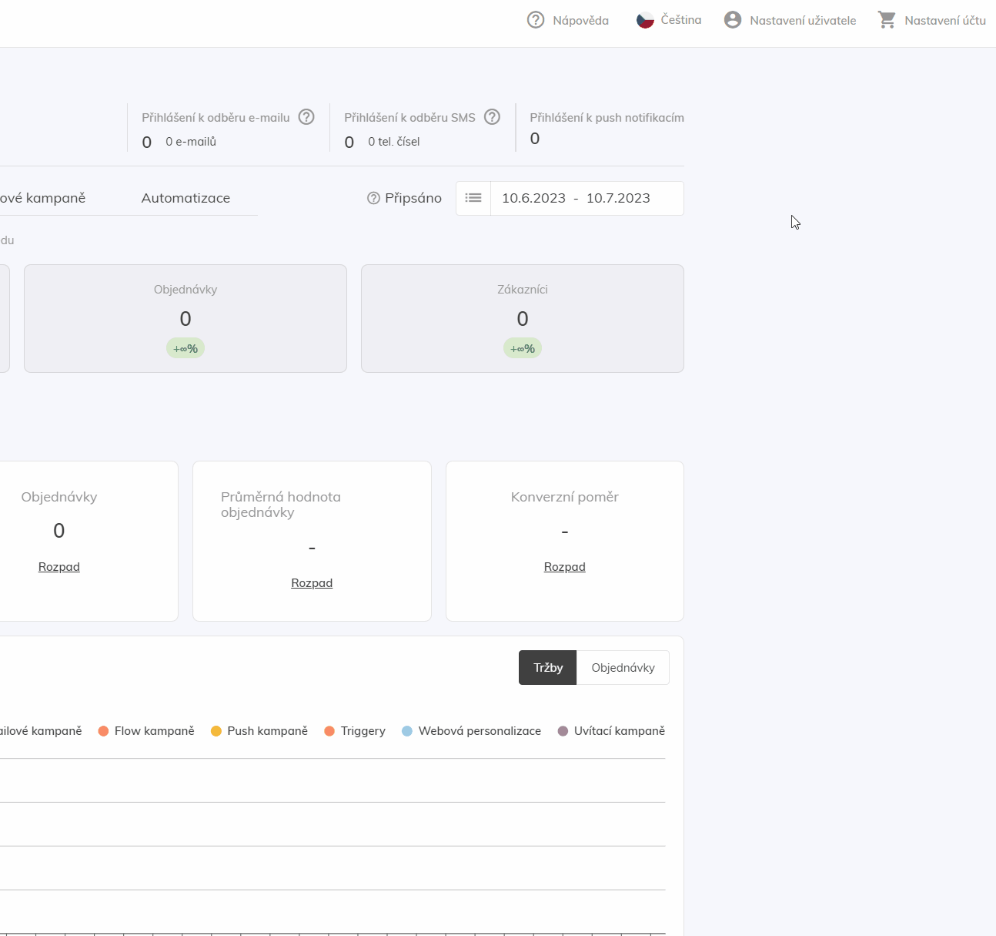
Task: Open Nastavení uživatele user profile icon
Action: (x=733, y=20)
